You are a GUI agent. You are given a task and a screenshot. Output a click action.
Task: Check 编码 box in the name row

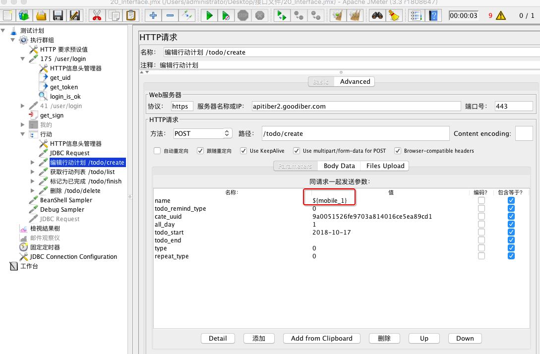coord(481,200)
